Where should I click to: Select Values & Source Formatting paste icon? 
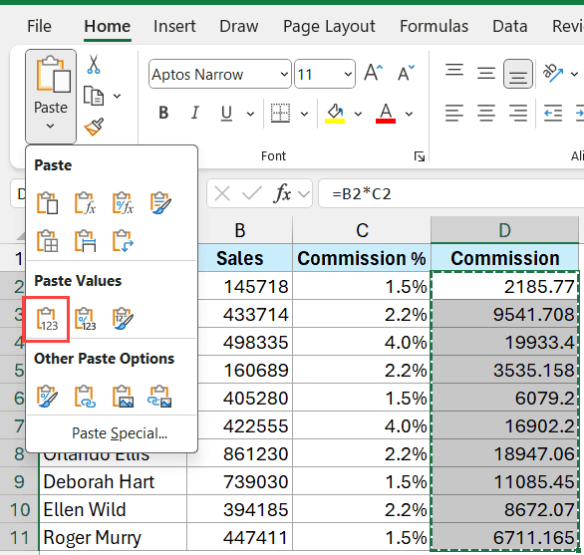tap(123, 319)
